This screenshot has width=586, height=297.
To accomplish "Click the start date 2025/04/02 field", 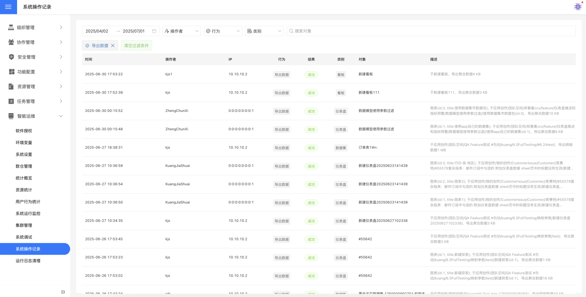I will pos(97,31).
